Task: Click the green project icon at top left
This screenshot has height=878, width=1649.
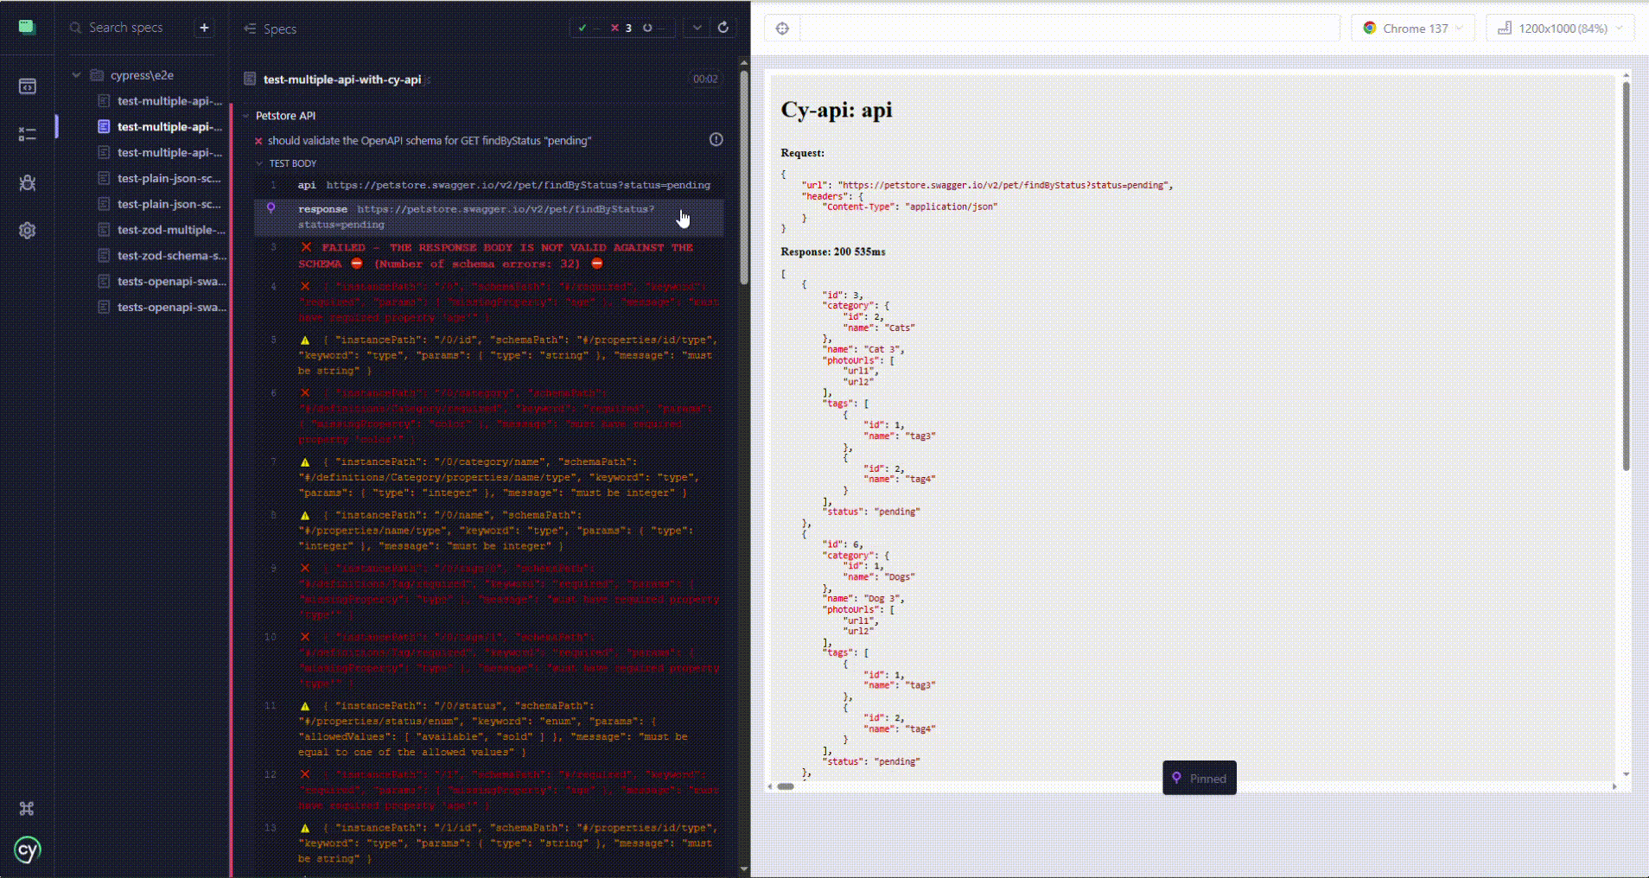Action: click(x=27, y=27)
